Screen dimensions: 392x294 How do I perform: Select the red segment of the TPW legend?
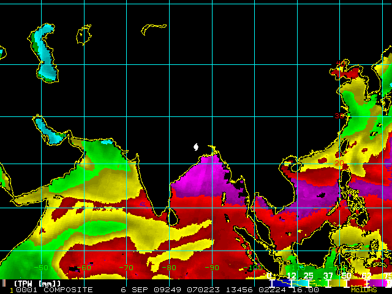[x=356, y=283]
